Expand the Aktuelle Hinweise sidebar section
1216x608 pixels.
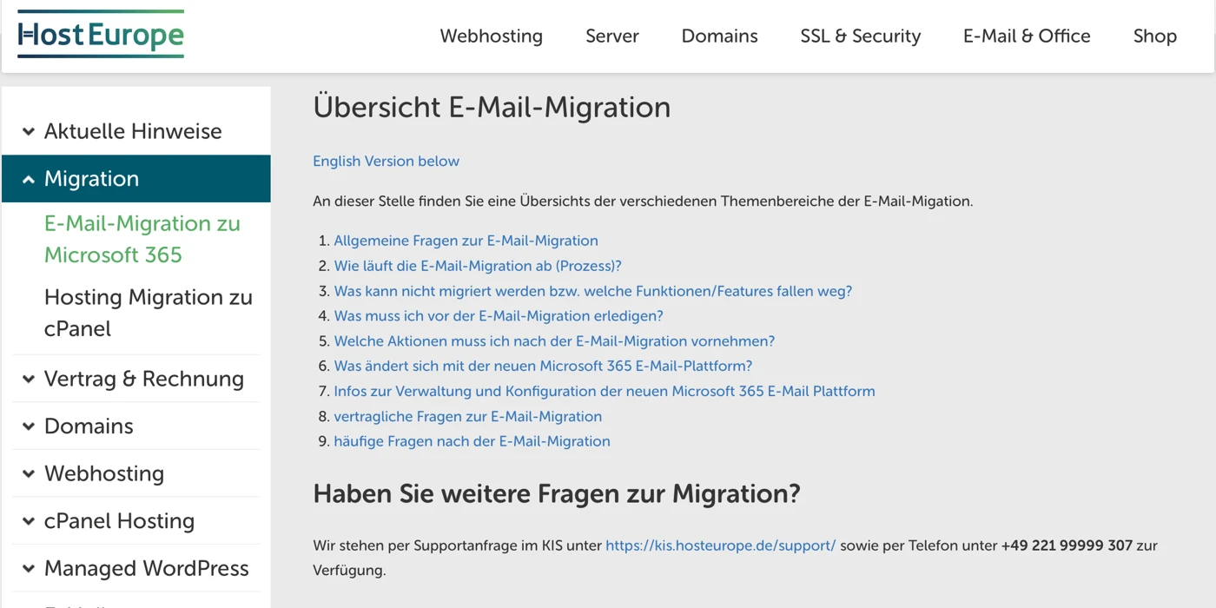pos(133,130)
